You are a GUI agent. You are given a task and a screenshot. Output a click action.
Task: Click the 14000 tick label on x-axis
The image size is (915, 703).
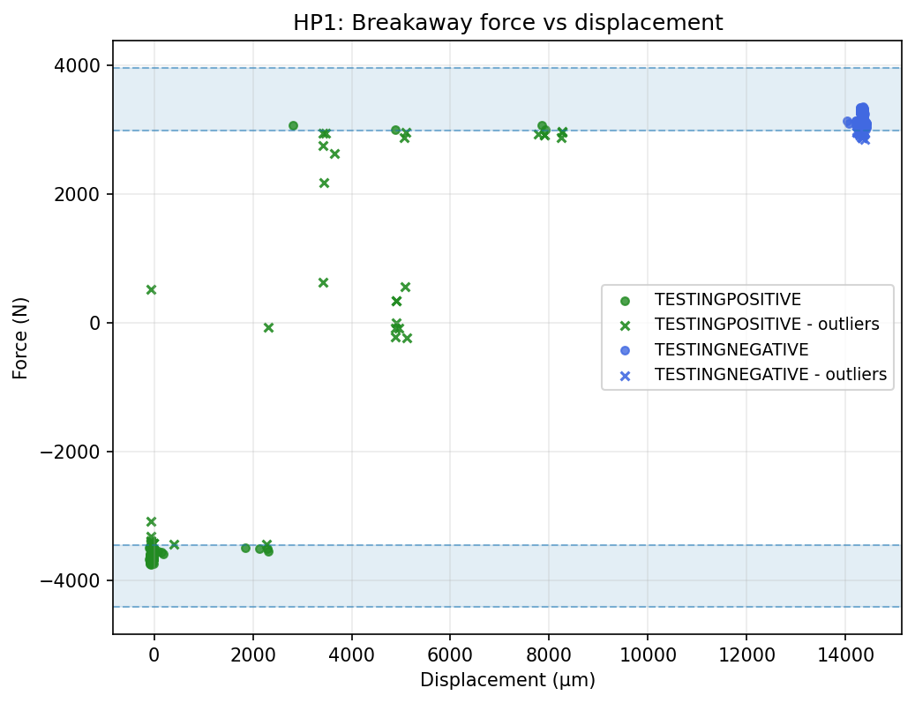(844, 655)
